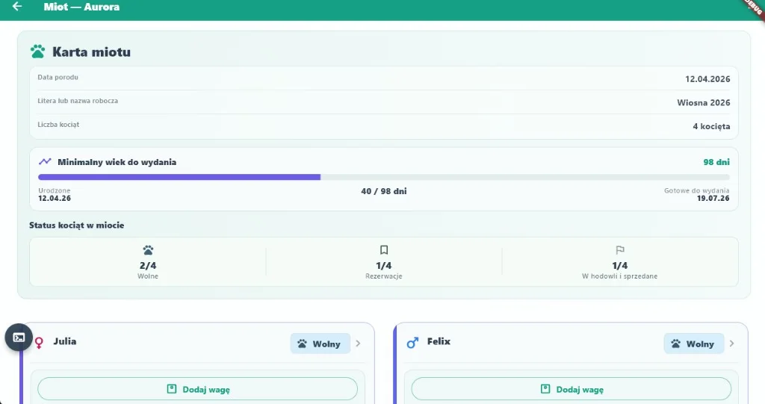Click the bookmark icon above Rezerwacje
This screenshot has width=765, height=404.
pos(384,250)
